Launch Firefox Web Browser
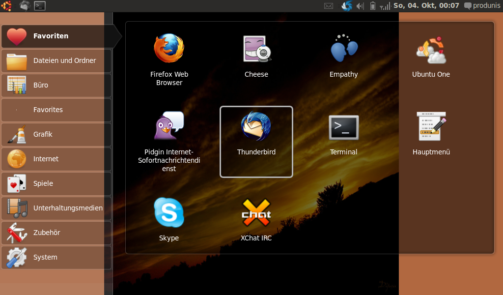 (x=169, y=59)
